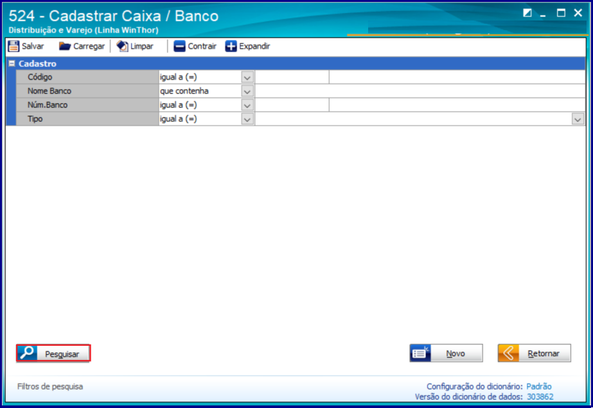Open the Tipo value dropdown list
This screenshot has height=408, width=593.
click(x=578, y=119)
